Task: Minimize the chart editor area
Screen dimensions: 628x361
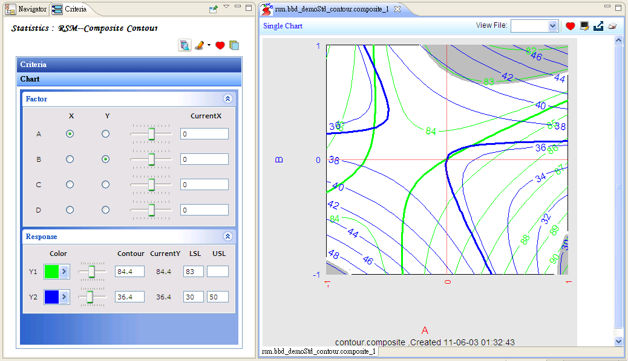Action: pyautogui.click(x=607, y=7)
